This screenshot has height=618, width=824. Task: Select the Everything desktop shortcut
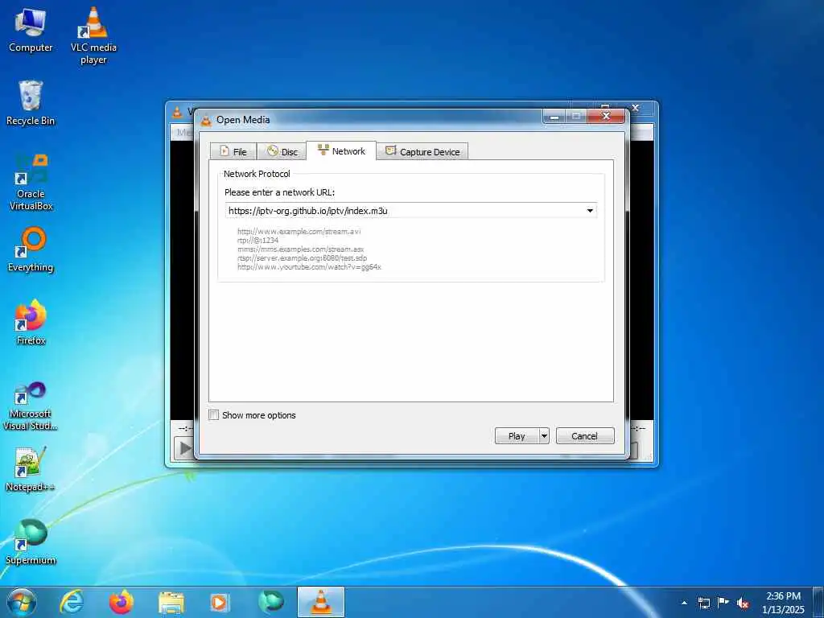31,249
